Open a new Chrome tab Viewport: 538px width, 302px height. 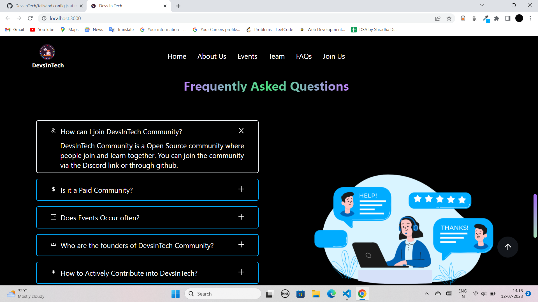point(178,6)
